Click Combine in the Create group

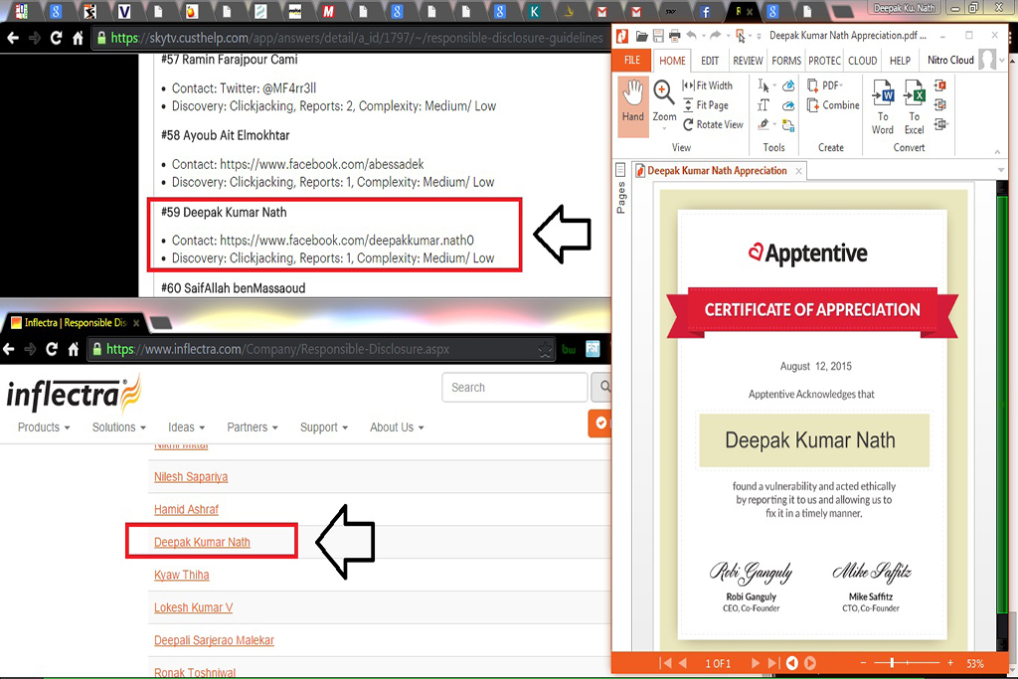click(x=833, y=105)
